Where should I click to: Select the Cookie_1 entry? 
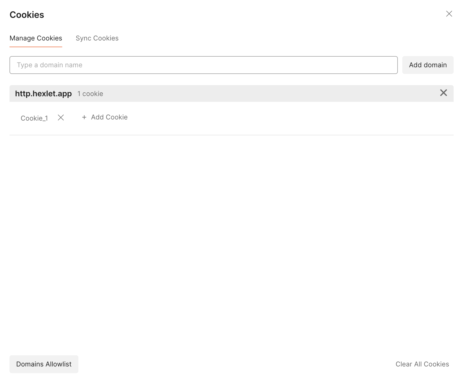(34, 118)
